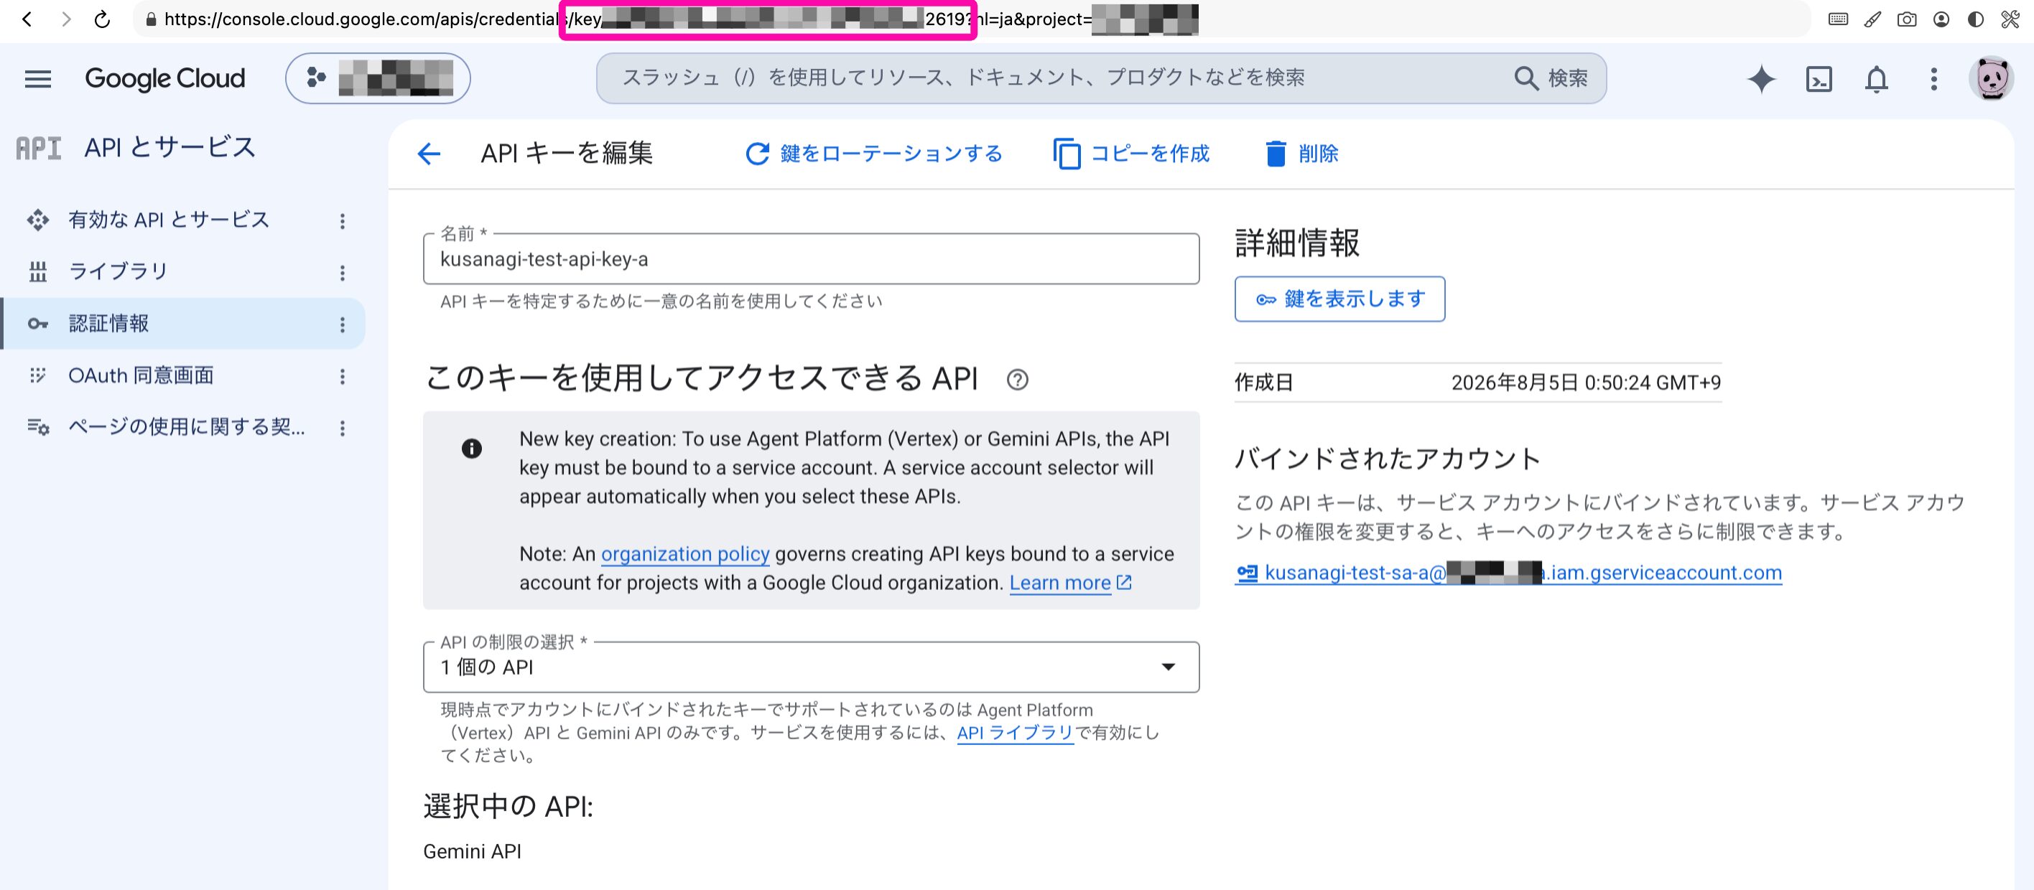The height and width of the screenshot is (890, 2034).
Task: Click the browser pen edit icon
Action: point(1872,19)
